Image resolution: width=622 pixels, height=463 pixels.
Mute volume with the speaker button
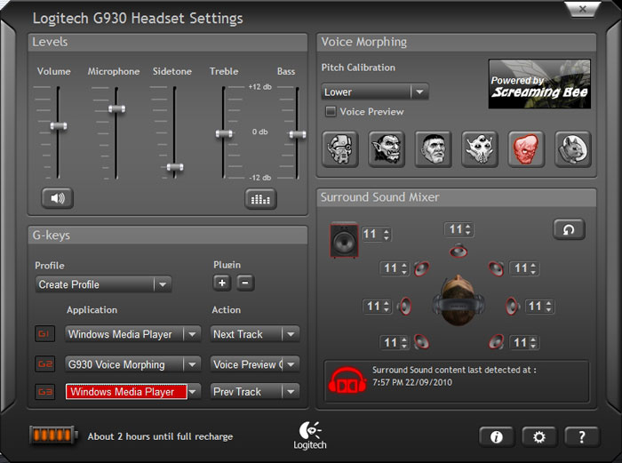coord(58,198)
